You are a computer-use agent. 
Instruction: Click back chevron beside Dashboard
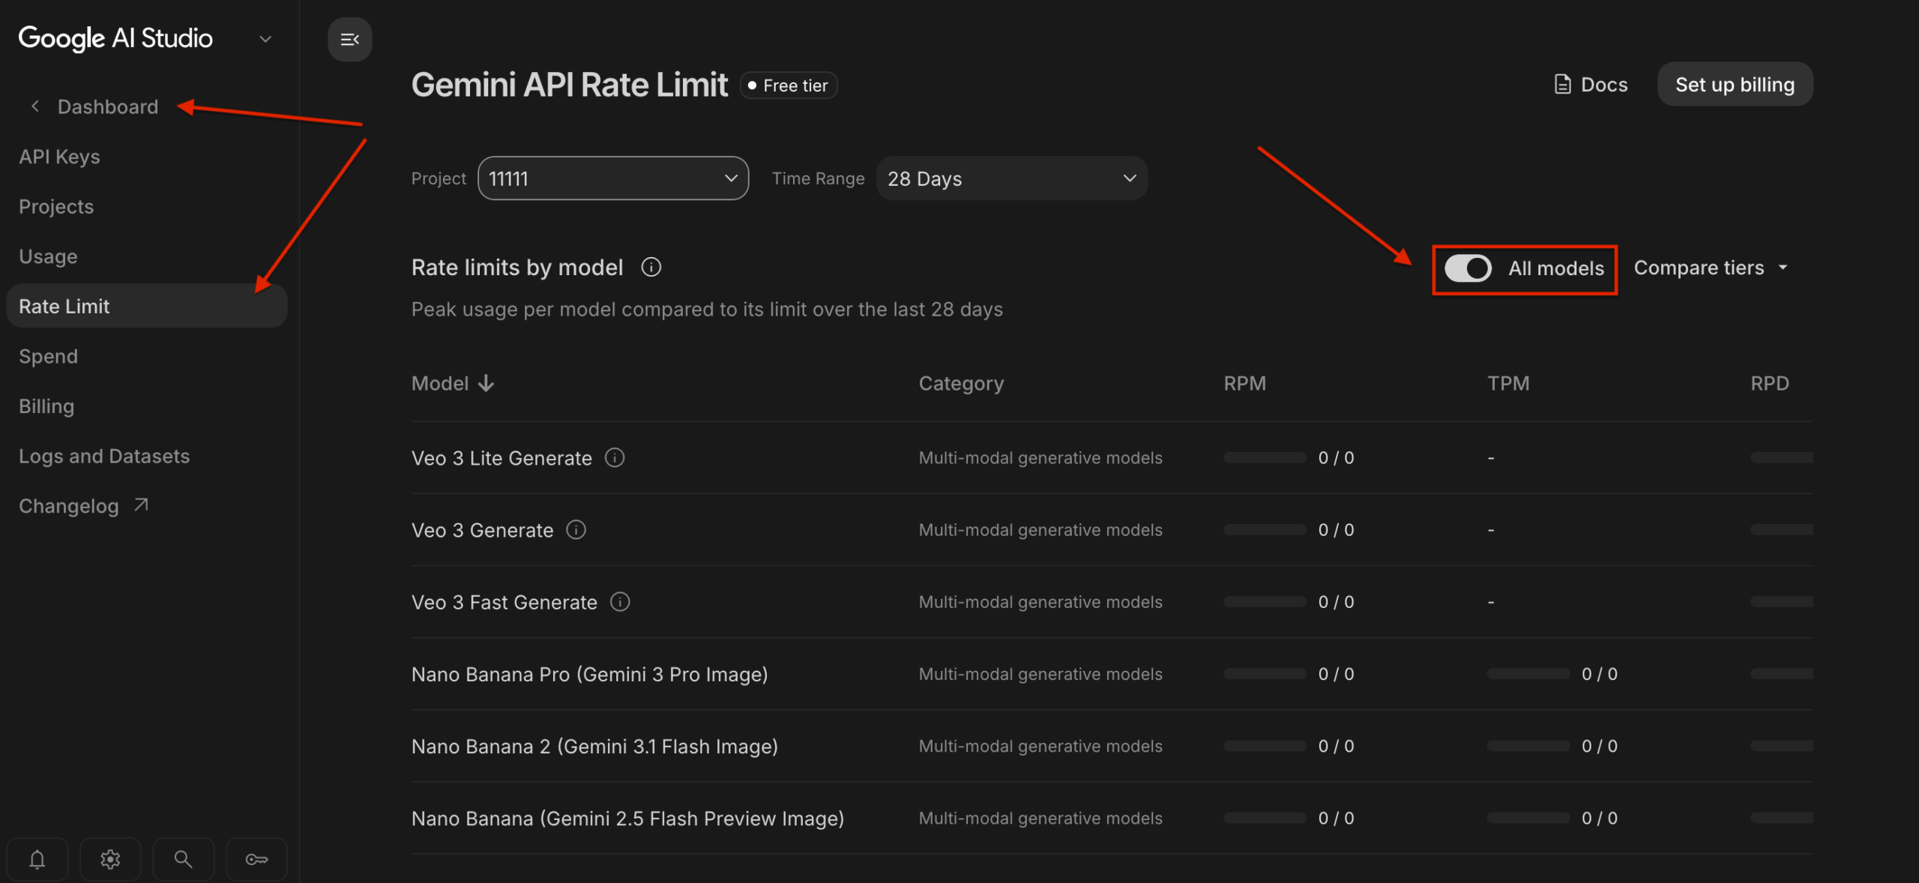pos(34,106)
